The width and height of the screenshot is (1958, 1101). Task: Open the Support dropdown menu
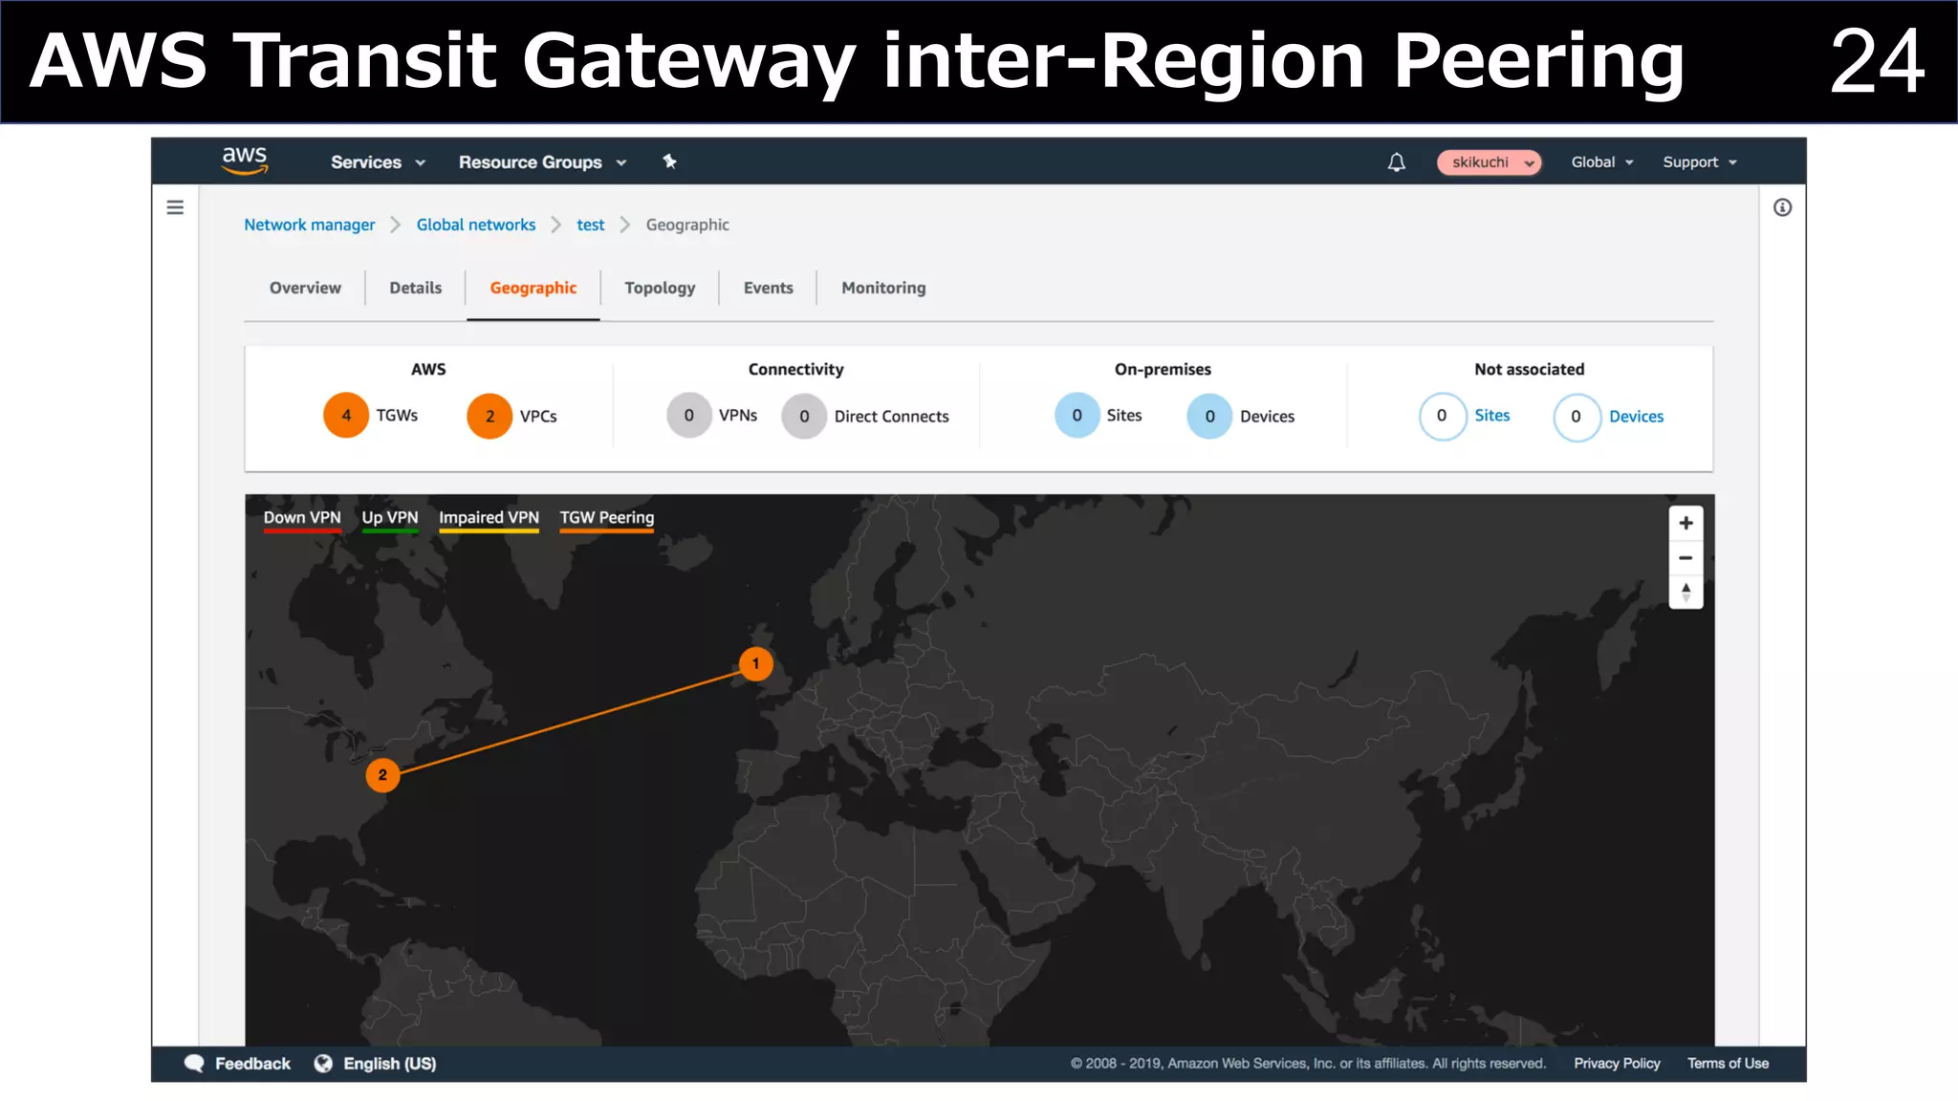(1700, 162)
